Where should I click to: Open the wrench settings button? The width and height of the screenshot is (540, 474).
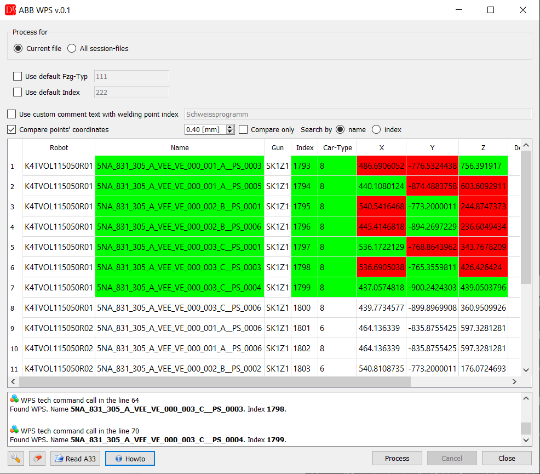click(x=16, y=459)
